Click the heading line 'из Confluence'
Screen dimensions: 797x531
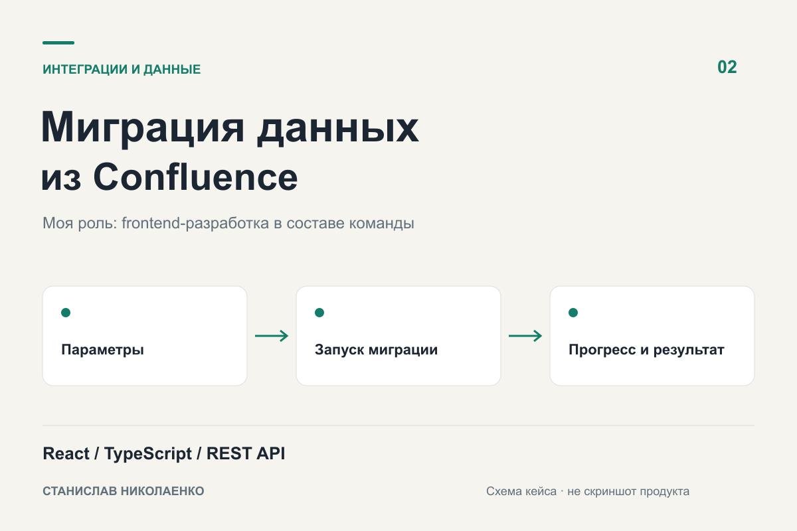click(x=169, y=177)
